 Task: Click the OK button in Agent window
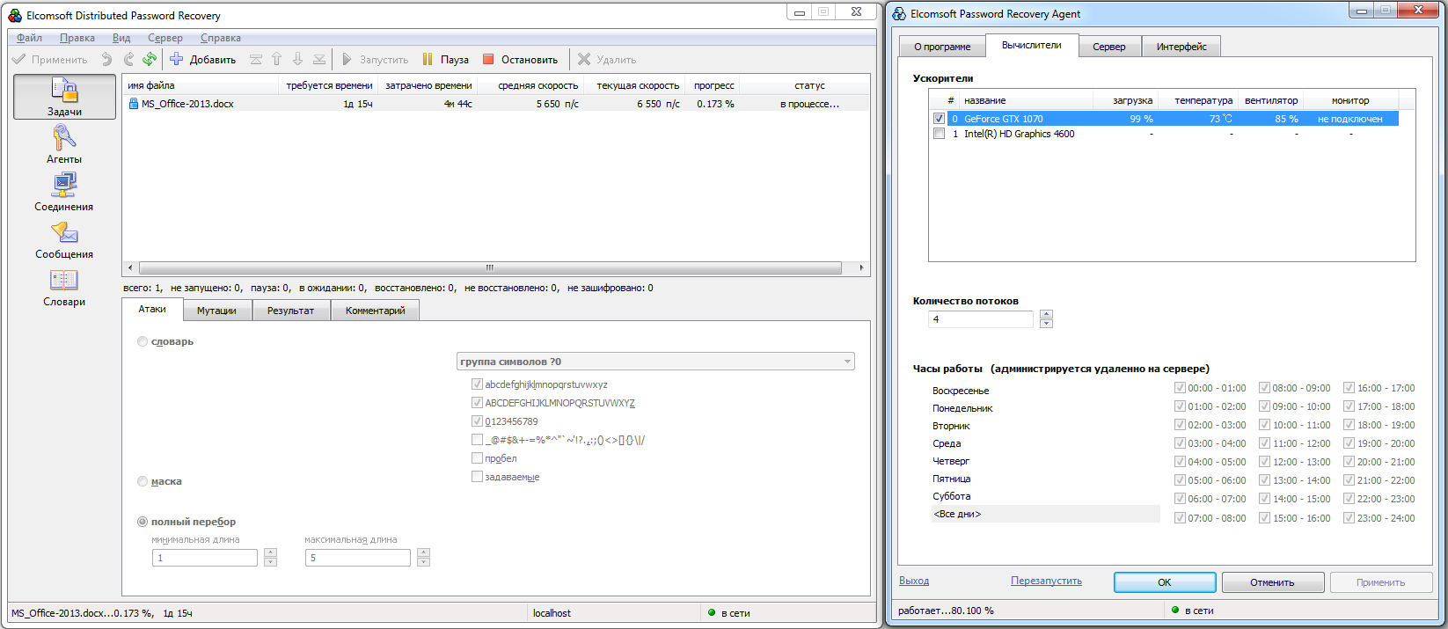point(1165,582)
